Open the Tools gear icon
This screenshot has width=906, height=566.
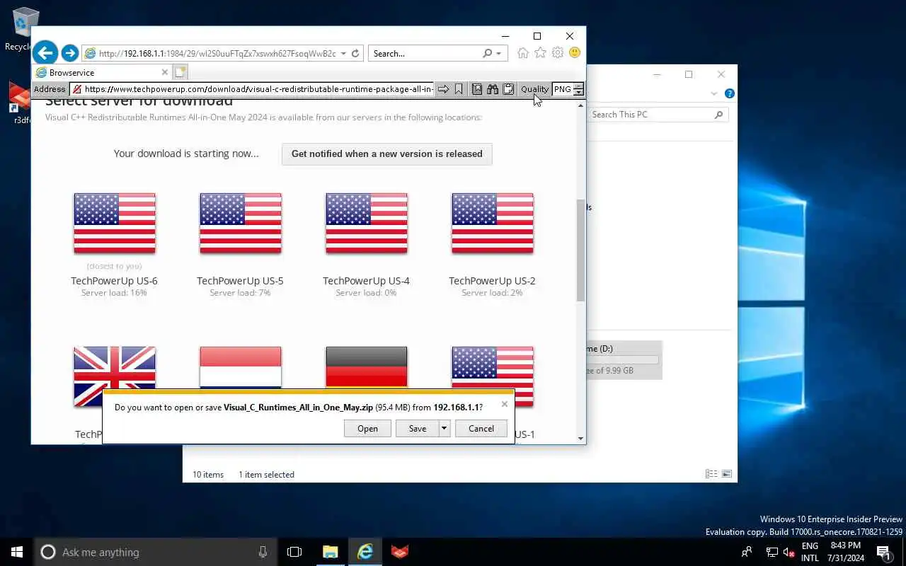[557, 53]
